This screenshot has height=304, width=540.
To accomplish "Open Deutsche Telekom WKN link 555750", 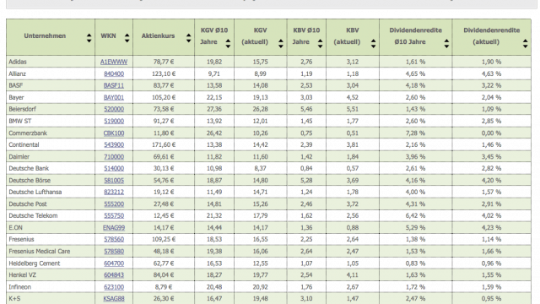I will (x=114, y=216).
